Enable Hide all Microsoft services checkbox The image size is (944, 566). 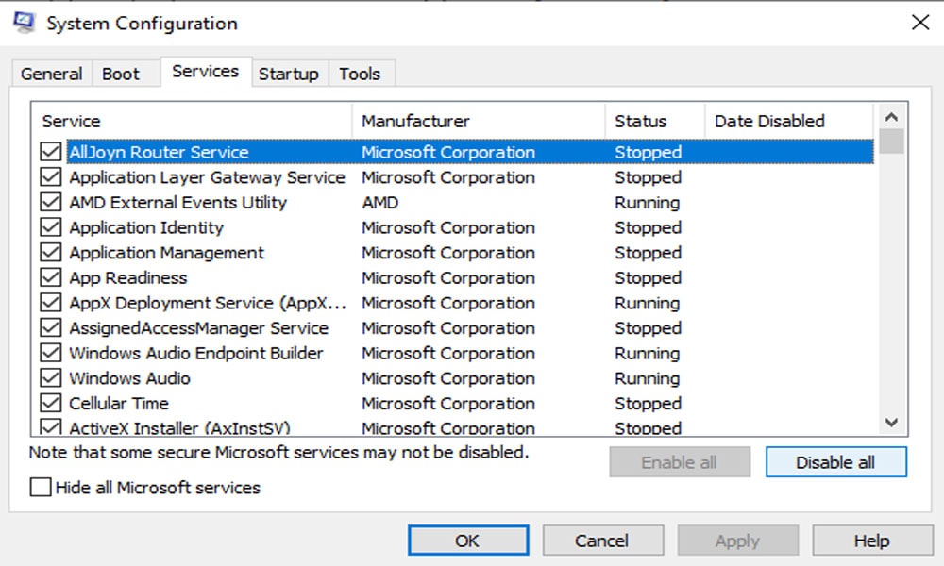pos(41,487)
